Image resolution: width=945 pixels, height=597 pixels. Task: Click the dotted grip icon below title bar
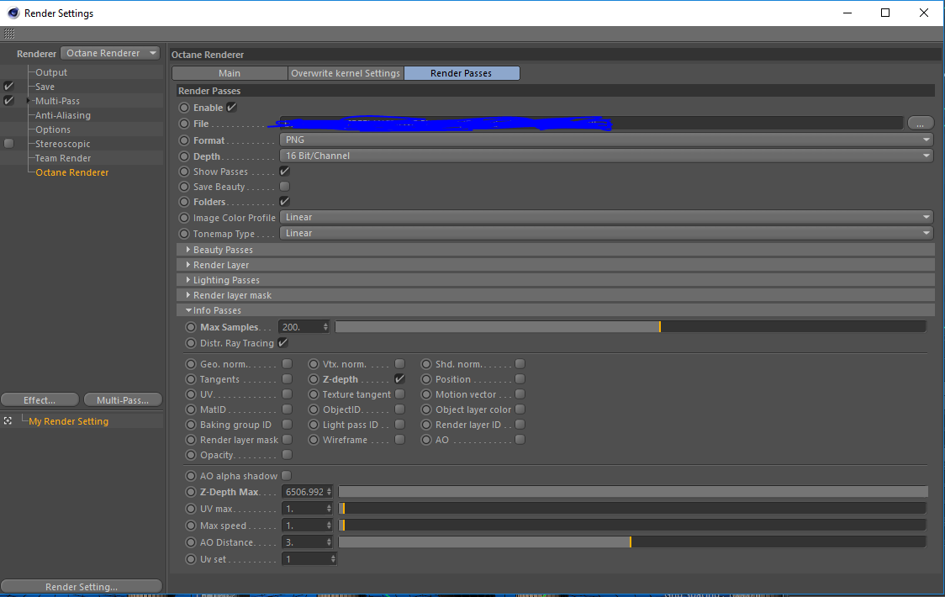(x=9, y=34)
